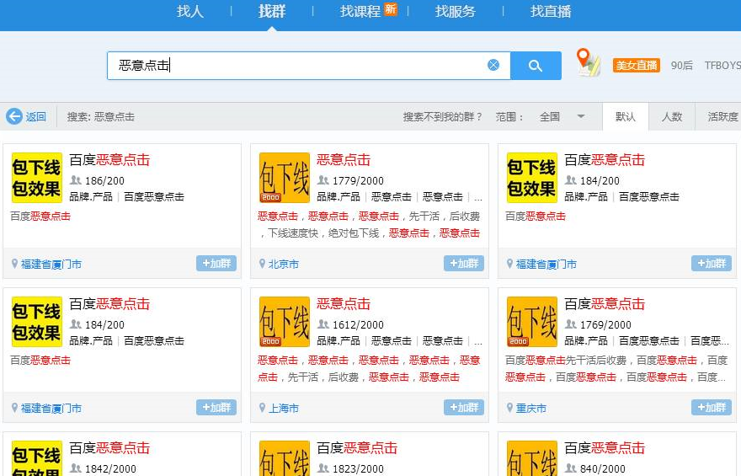741x476 pixels.
Task: Open the 186/200 group avatar
Action: pyautogui.click(x=37, y=178)
